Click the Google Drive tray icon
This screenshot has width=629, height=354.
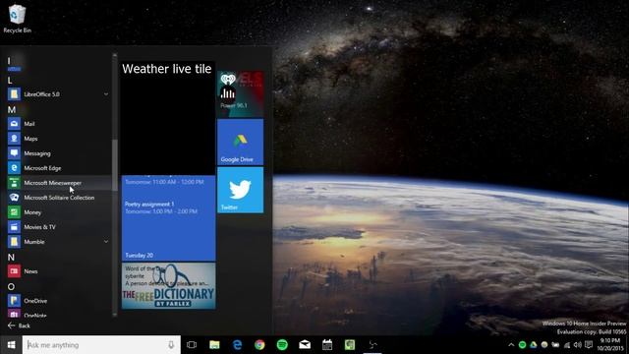coord(533,345)
